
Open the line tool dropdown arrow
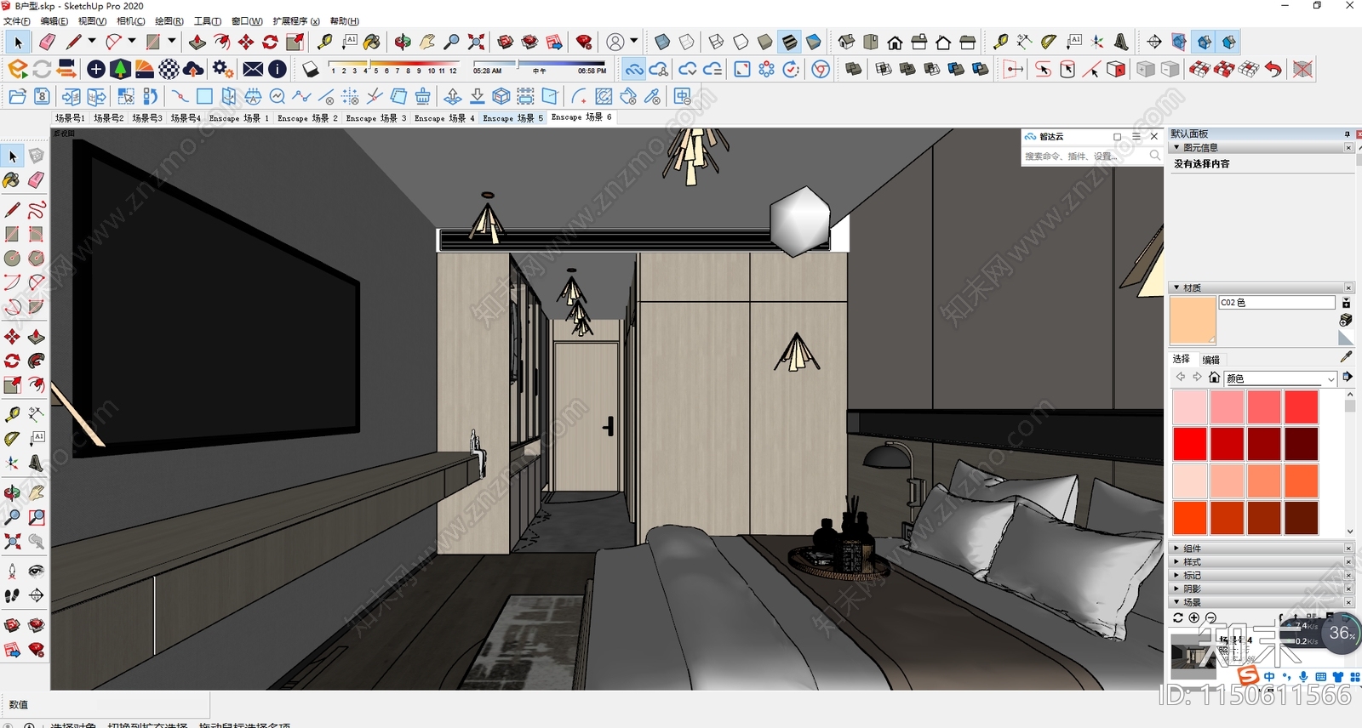click(x=92, y=41)
